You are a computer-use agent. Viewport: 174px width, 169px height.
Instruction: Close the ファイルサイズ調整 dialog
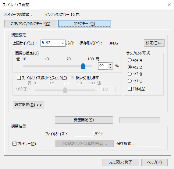point(169,5)
